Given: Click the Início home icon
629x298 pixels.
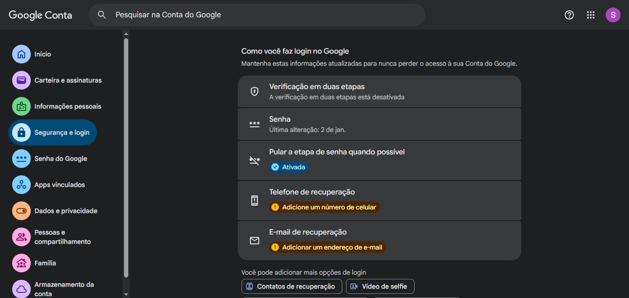Looking at the screenshot, I should 21,54.
